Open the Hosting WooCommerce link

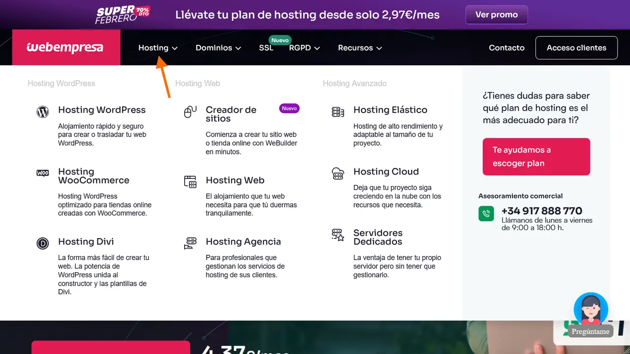pos(94,176)
